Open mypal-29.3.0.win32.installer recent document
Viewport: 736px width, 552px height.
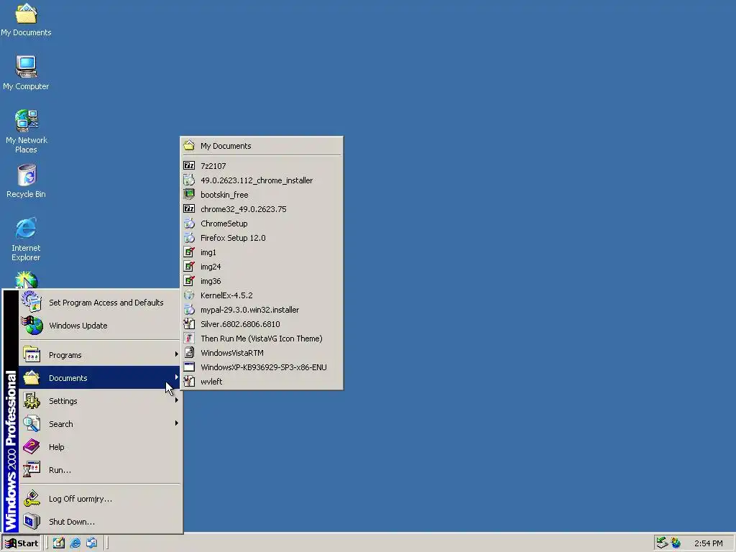pos(262,310)
